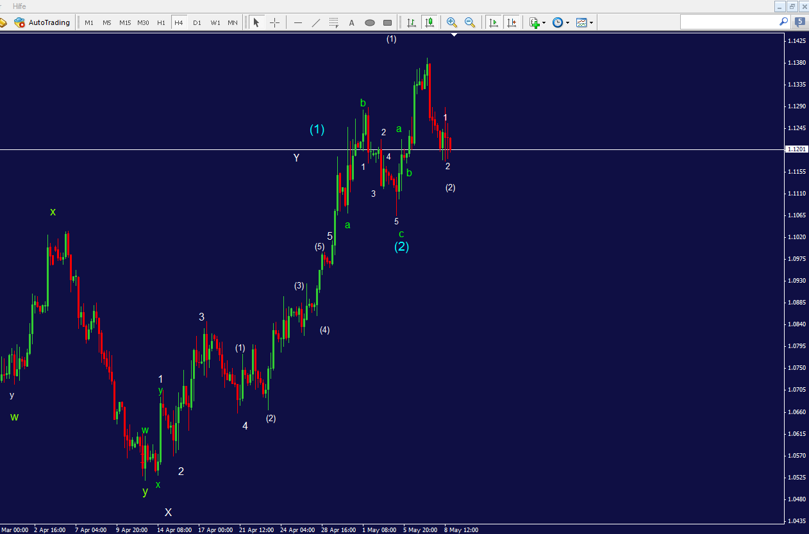809x534 pixels.
Task: Select the Trendline drawing tool
Action: (315, 22)
